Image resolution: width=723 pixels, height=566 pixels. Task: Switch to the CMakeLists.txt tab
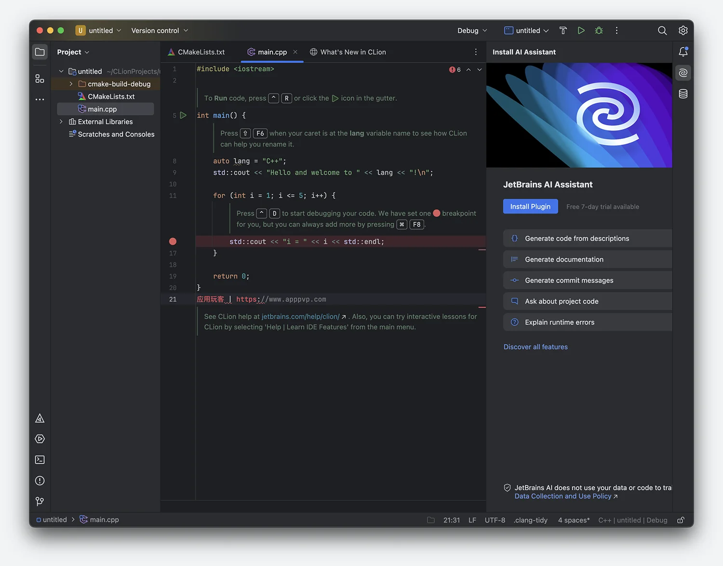click(197, 52)
